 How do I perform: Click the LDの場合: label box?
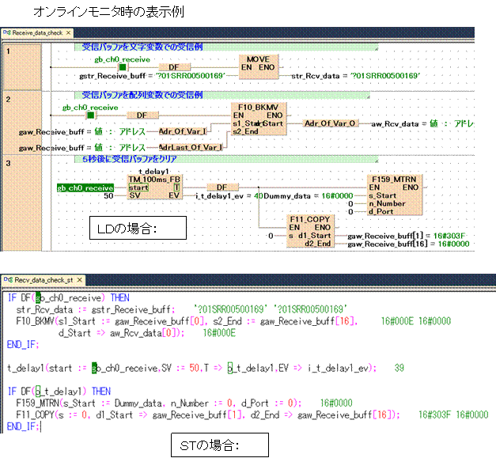138,229
